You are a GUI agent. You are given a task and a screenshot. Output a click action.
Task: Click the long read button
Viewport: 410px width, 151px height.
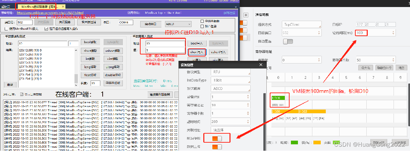coord(90,67)
